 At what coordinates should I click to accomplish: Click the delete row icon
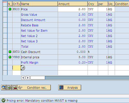point(14,88)
